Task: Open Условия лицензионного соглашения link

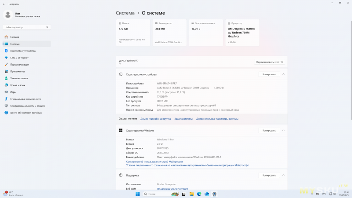Action: point(187,165)
